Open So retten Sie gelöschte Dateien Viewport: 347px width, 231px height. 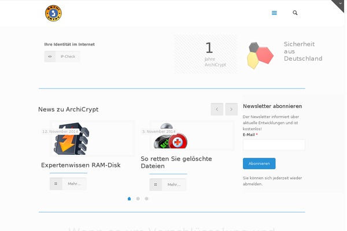(176, 162)
